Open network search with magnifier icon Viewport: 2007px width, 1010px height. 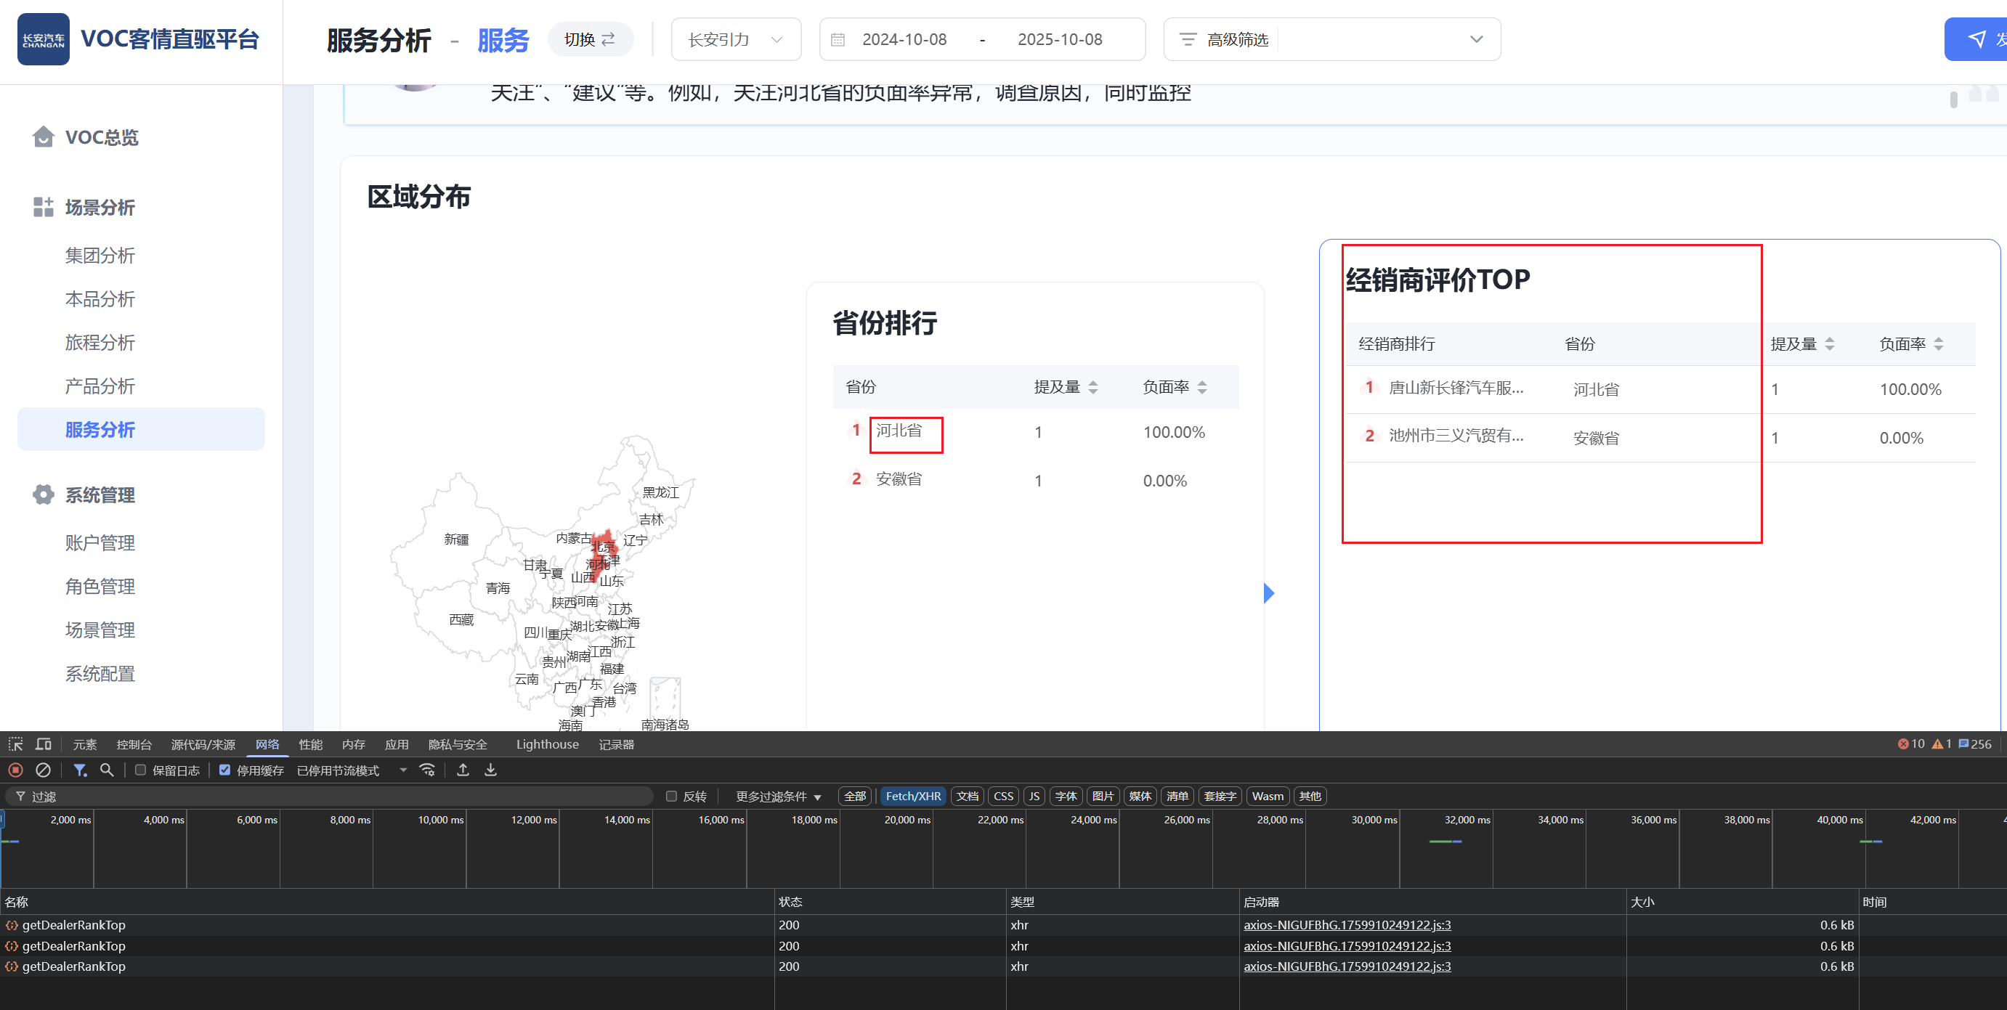pyautogui.click(x=107, y=770)
